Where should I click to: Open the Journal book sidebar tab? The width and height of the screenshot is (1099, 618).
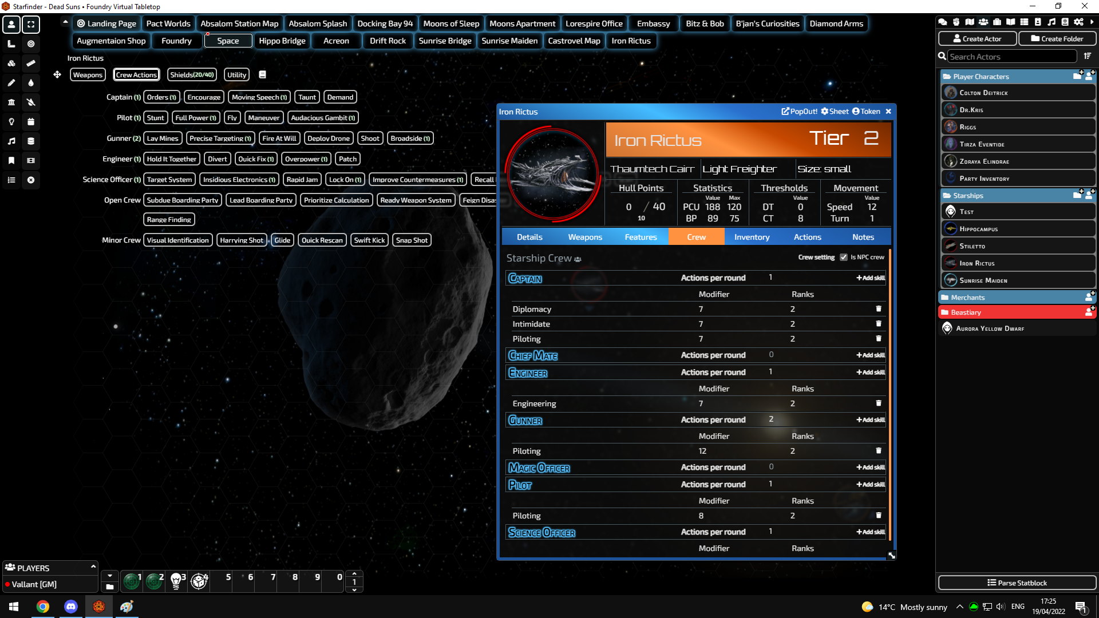point(1011,22)
